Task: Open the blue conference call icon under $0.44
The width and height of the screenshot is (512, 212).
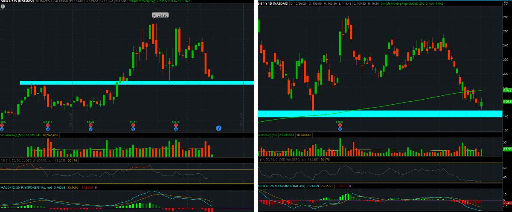Action: 90,129
